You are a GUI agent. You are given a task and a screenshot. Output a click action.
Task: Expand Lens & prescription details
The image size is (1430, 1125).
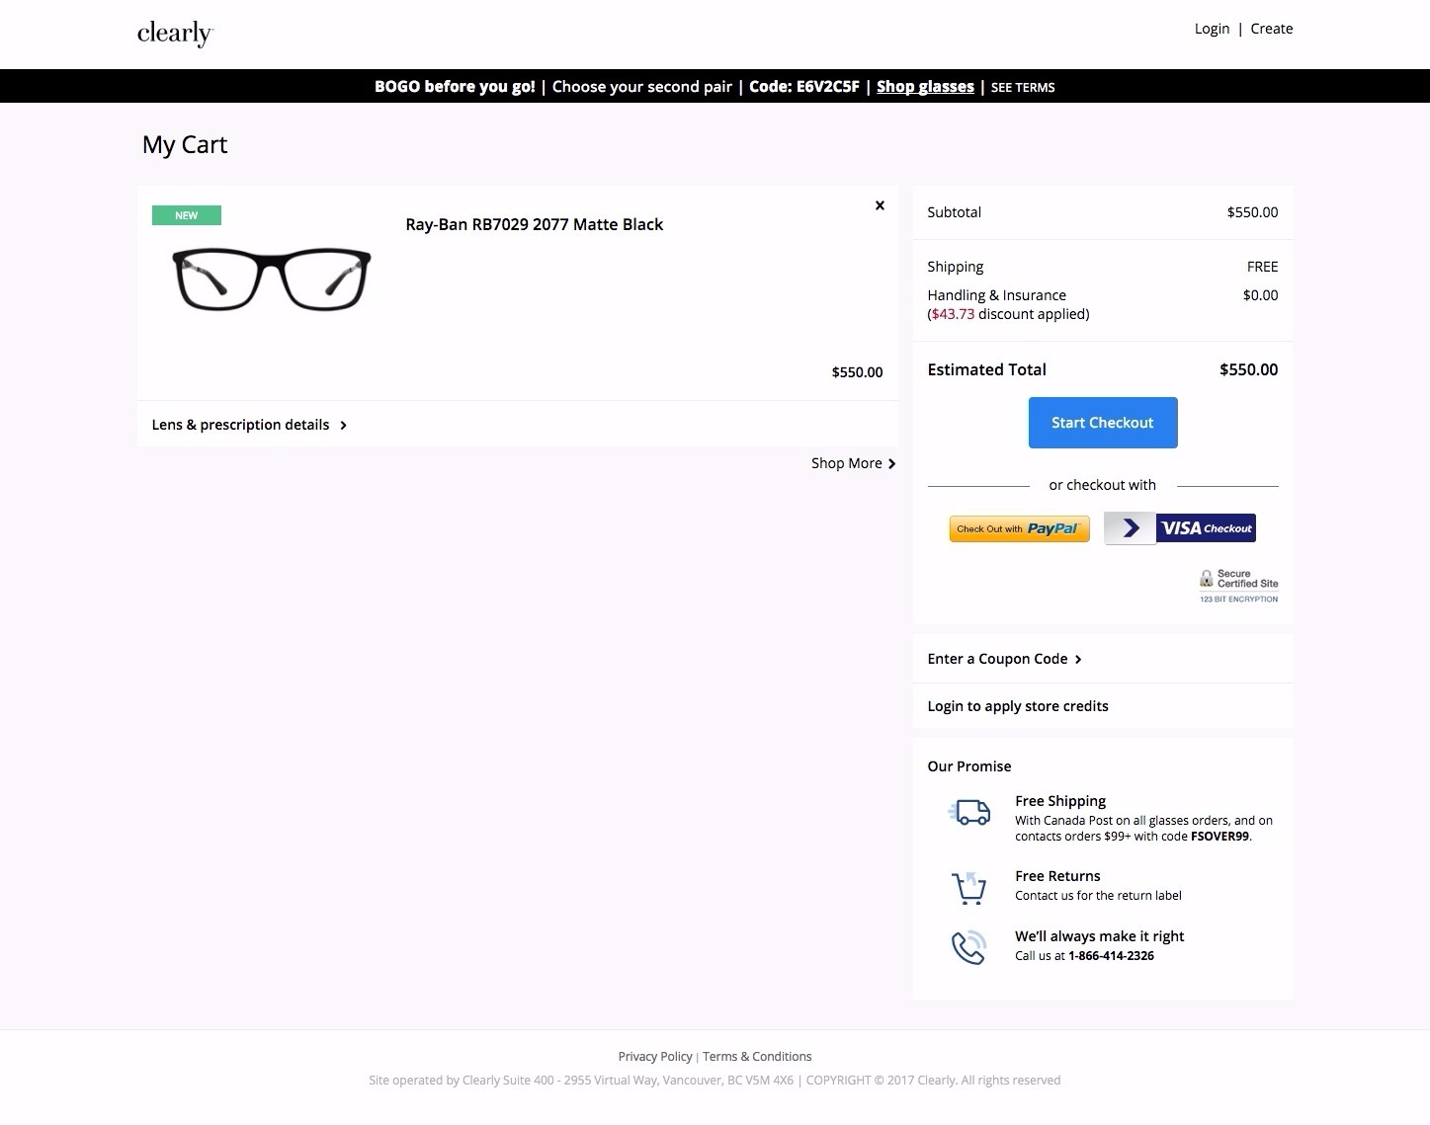coord(249,425)
